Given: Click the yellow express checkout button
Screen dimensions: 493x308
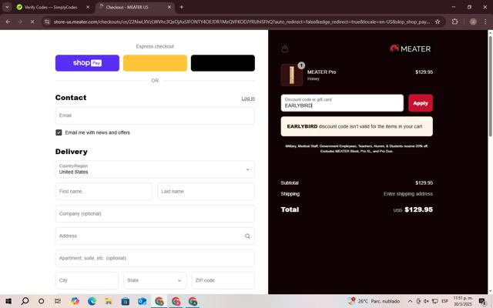Looking at the screenshot, I should 155,63.
